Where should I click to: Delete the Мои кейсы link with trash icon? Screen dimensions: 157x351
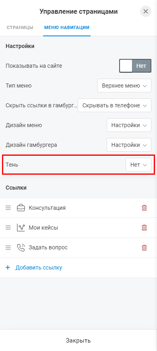pyautogui.click(x=145, y=228)
